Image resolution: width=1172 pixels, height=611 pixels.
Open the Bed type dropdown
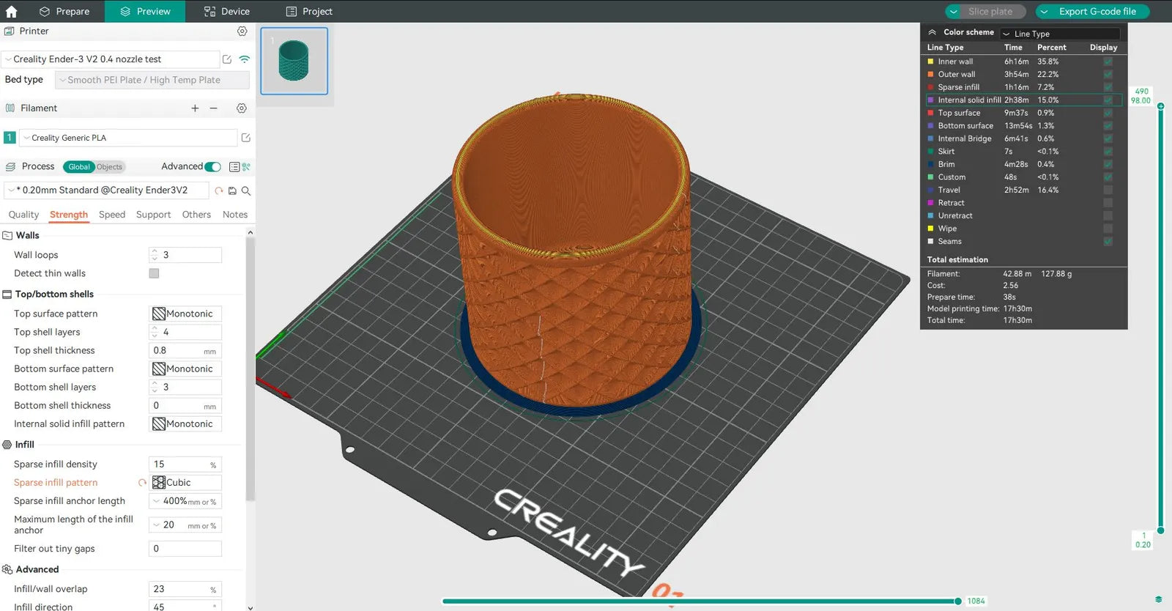[152, 80]
